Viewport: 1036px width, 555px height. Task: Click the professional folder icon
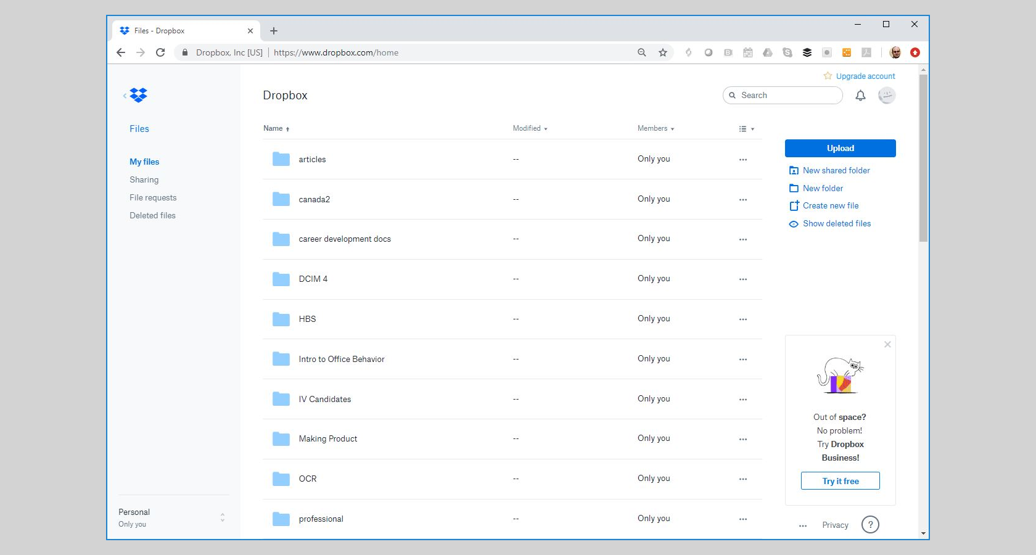[x=281, y=519]
